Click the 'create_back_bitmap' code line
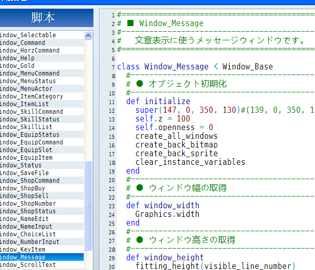The width and height of the screenshot is (315, 270). tap(176, 144)
